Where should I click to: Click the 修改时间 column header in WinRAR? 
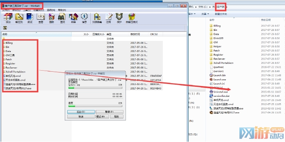coord(139,34)
